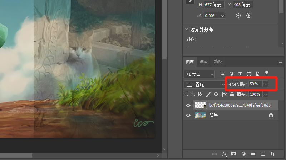Click the lock position move icon
The width and height of the screenshot is (286, 160).
click(x=216, y=95)
